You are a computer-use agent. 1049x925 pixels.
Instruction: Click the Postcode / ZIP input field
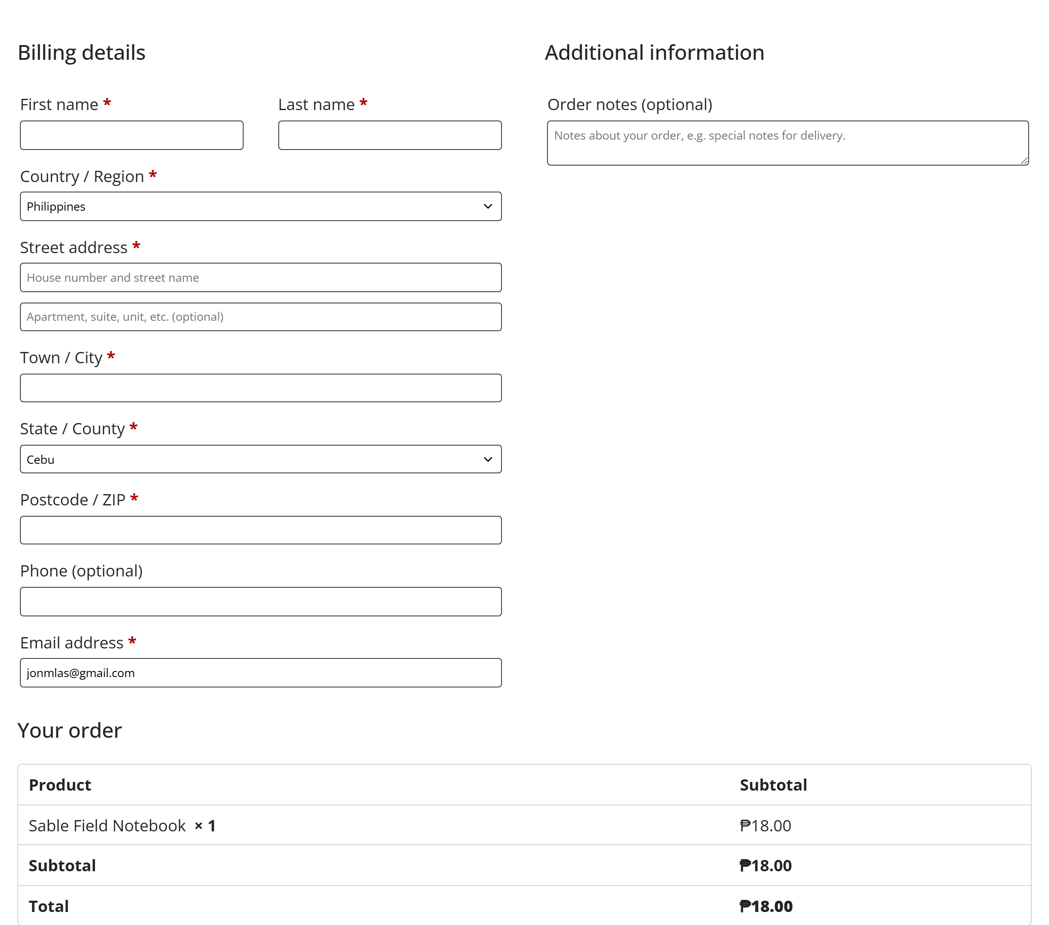[x=261, y=530]
